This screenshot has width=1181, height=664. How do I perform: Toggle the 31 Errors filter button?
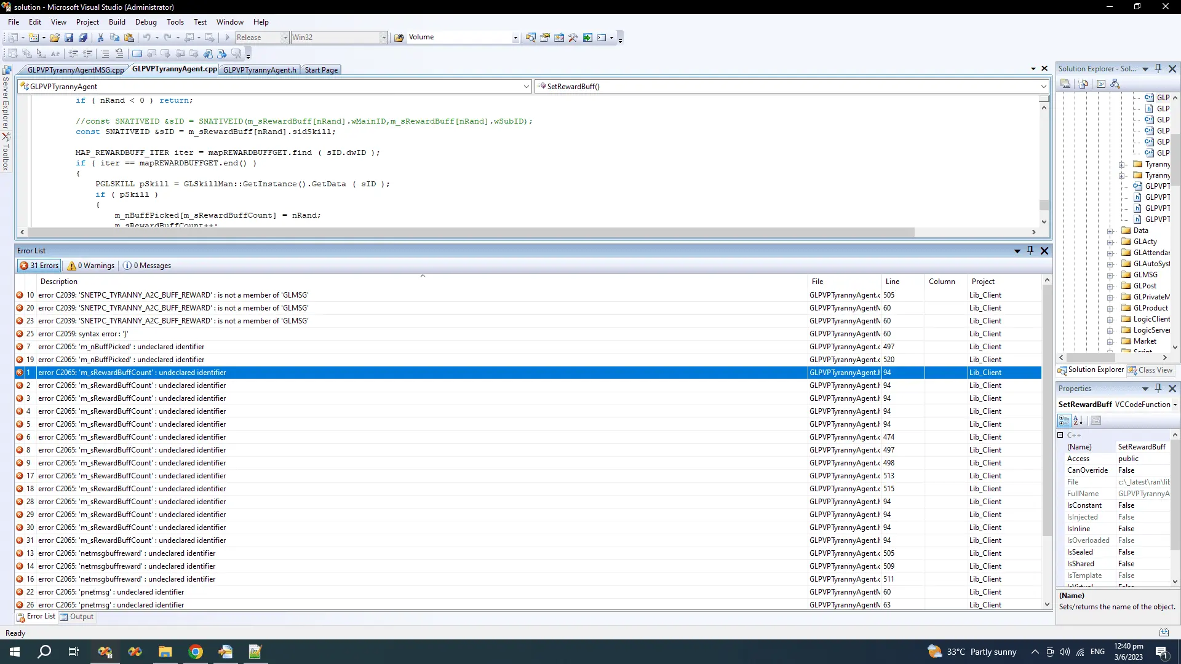[39, 266]
